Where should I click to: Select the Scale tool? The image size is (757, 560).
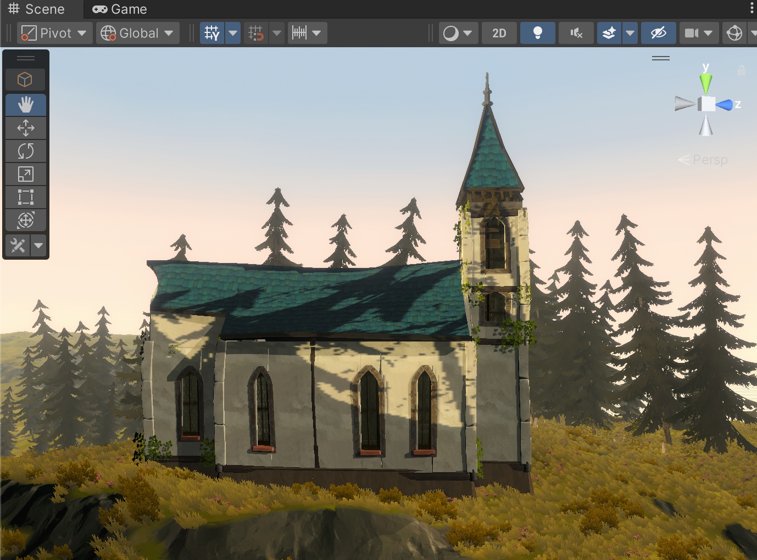click(x=25, y=174)
